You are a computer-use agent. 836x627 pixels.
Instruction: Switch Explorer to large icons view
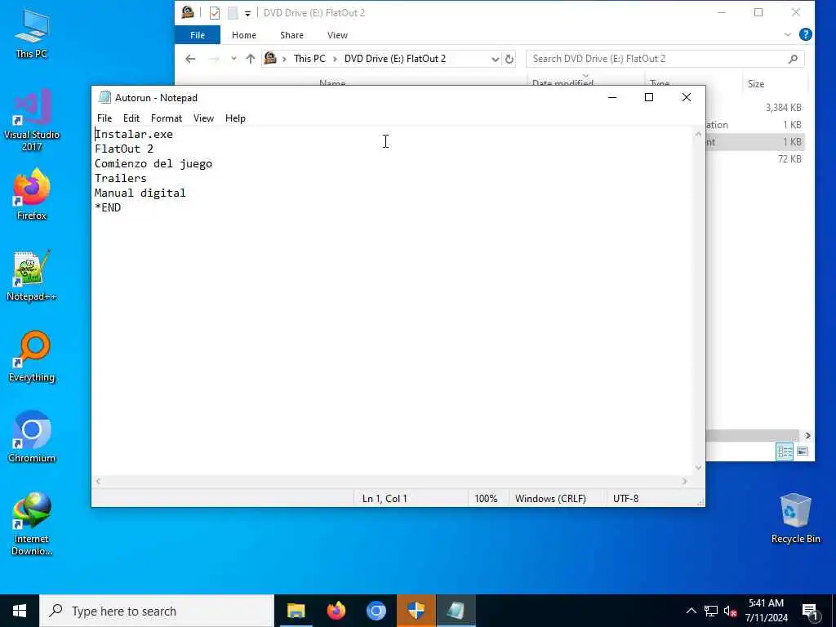(x=802, y=451)
